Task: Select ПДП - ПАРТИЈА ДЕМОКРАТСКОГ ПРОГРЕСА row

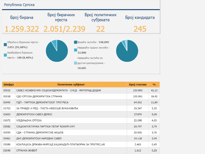Action: pos(81,103)
